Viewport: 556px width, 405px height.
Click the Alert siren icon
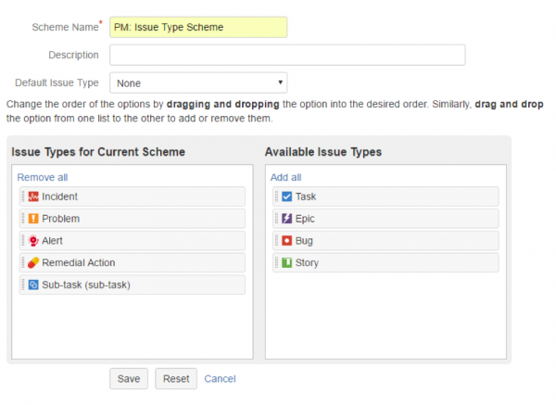pos(33,240)
